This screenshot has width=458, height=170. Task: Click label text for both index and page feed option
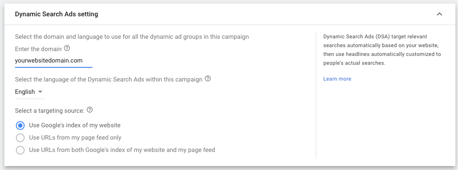pos(122,150)
